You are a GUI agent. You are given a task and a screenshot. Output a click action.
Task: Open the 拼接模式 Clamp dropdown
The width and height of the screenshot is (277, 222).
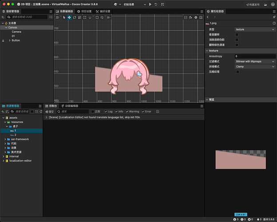(255, 67)
